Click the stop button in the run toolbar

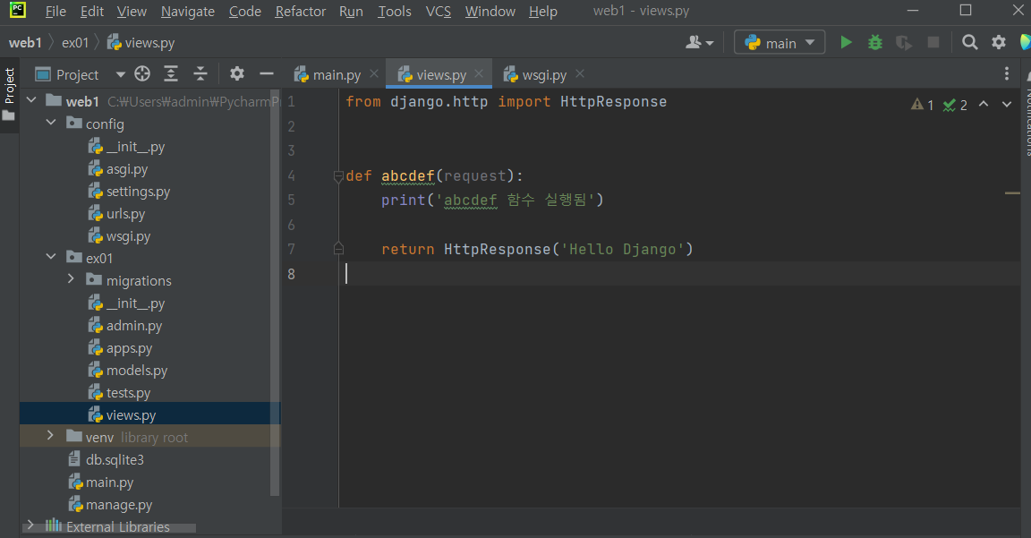pyautogui.click(x=933, y=43)
